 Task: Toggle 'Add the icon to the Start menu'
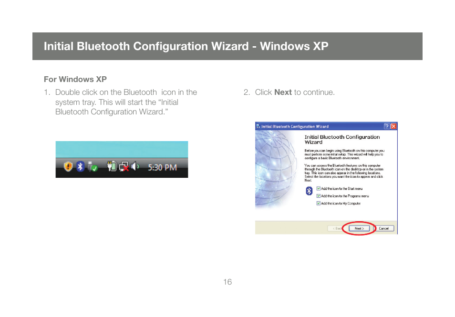pos(319,188)
